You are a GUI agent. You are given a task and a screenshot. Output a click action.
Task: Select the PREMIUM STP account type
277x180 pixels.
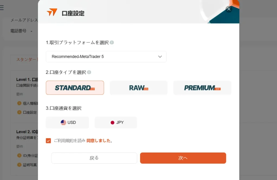(202, 87)
